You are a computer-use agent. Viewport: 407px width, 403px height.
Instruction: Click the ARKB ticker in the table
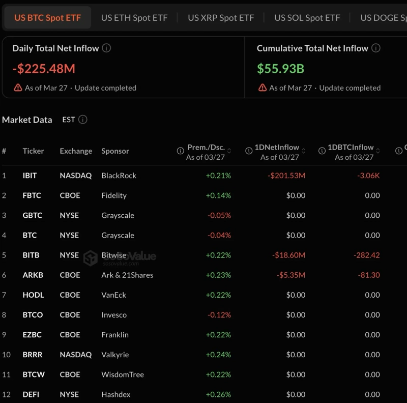click(x=33, y=275)
